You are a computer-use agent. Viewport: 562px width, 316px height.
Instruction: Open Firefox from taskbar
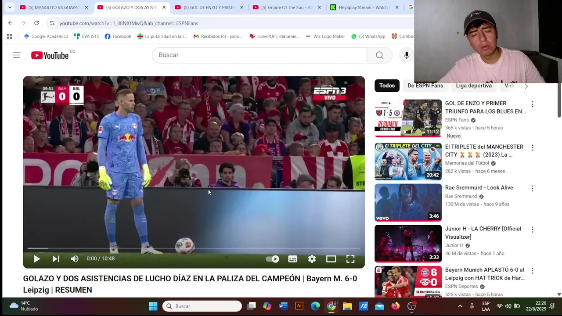click(396, 306)
